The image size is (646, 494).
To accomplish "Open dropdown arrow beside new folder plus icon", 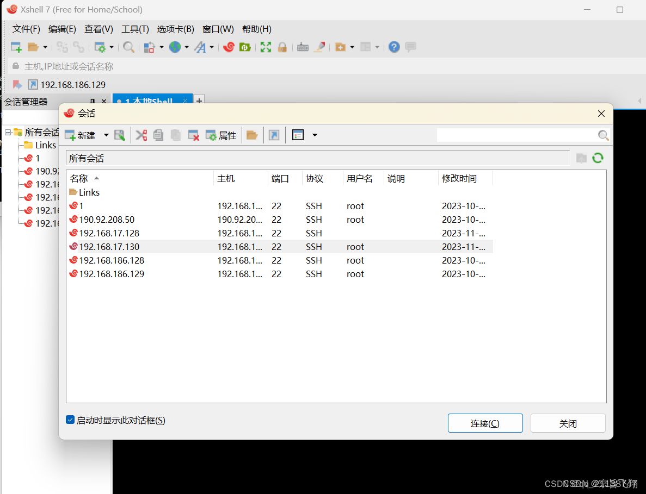I will tap(352, 47).
